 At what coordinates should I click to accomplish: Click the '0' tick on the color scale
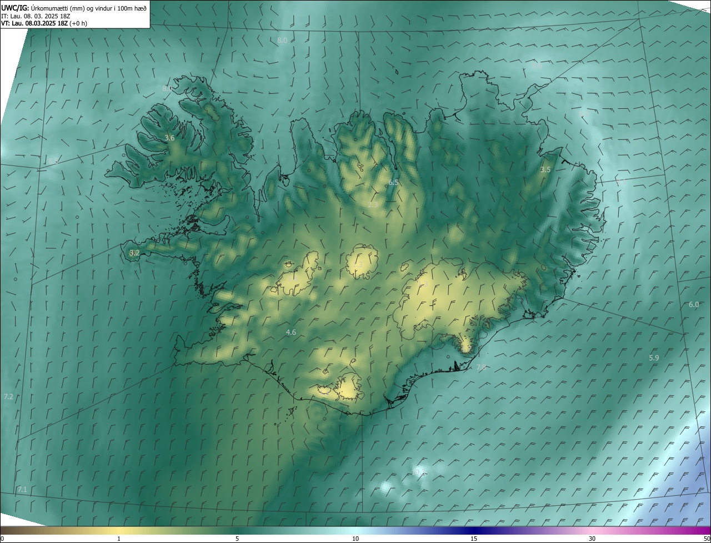click(x=2, y=539)
